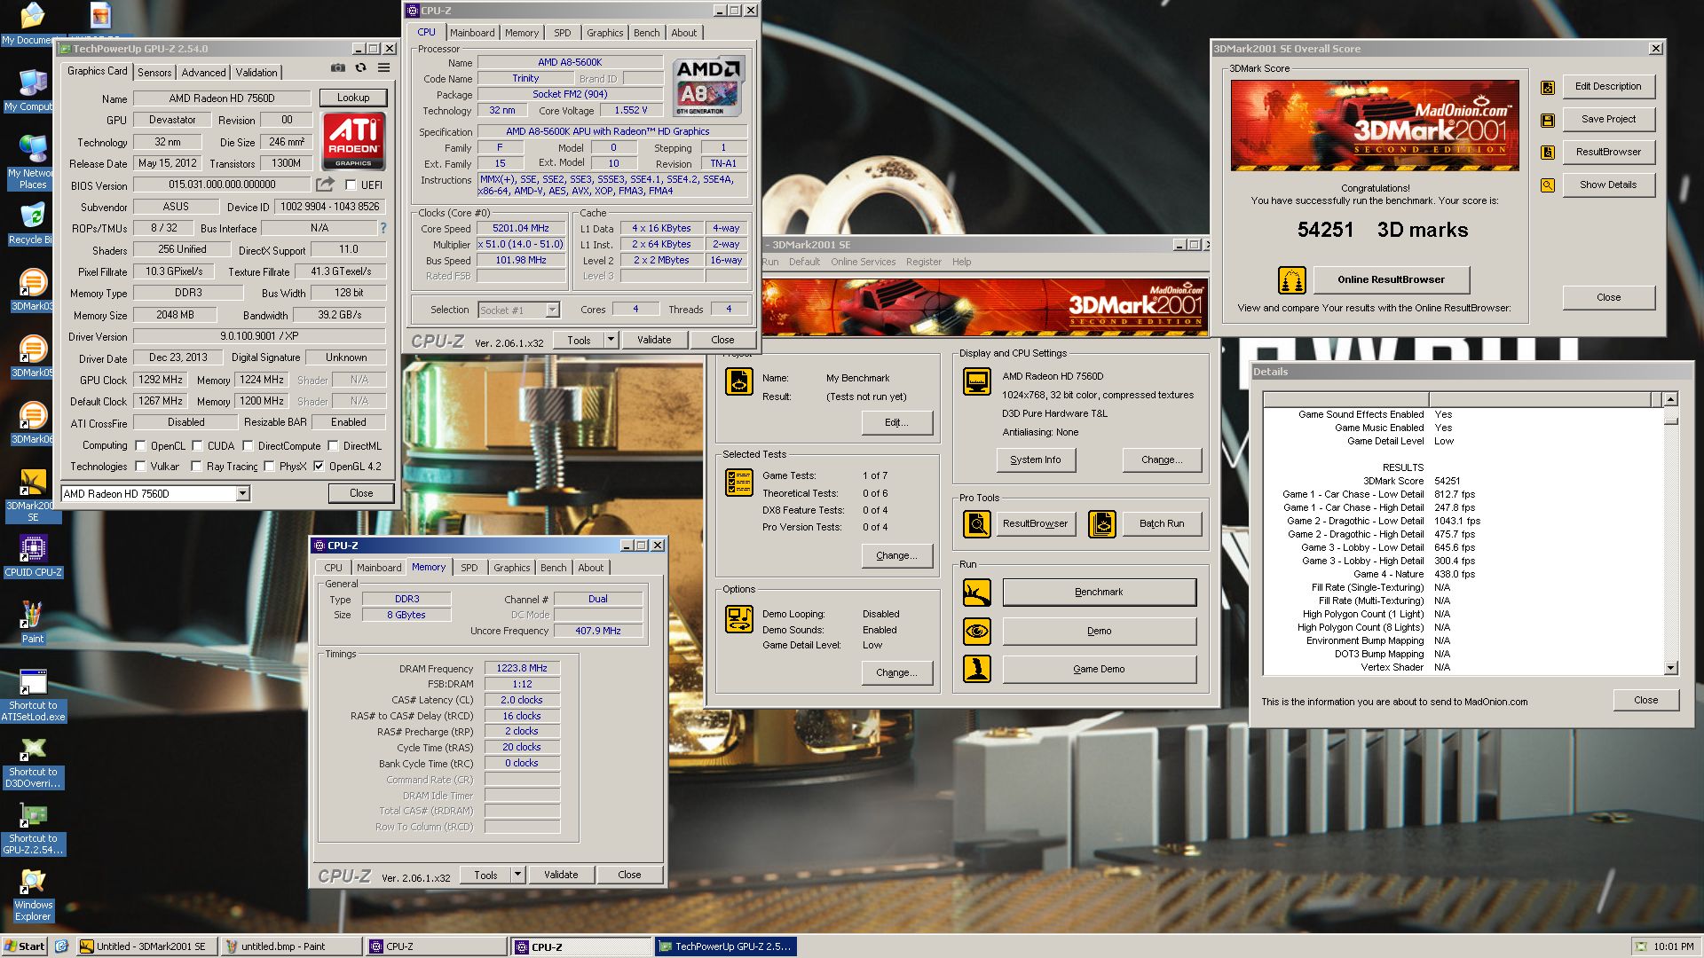Switch to untitled.bmp - Paint taskbar item

click(x=292, y=946)
